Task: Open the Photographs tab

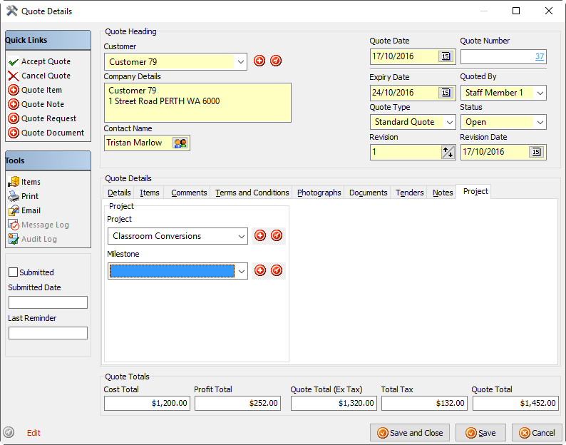Action: [x=319, y=193]
